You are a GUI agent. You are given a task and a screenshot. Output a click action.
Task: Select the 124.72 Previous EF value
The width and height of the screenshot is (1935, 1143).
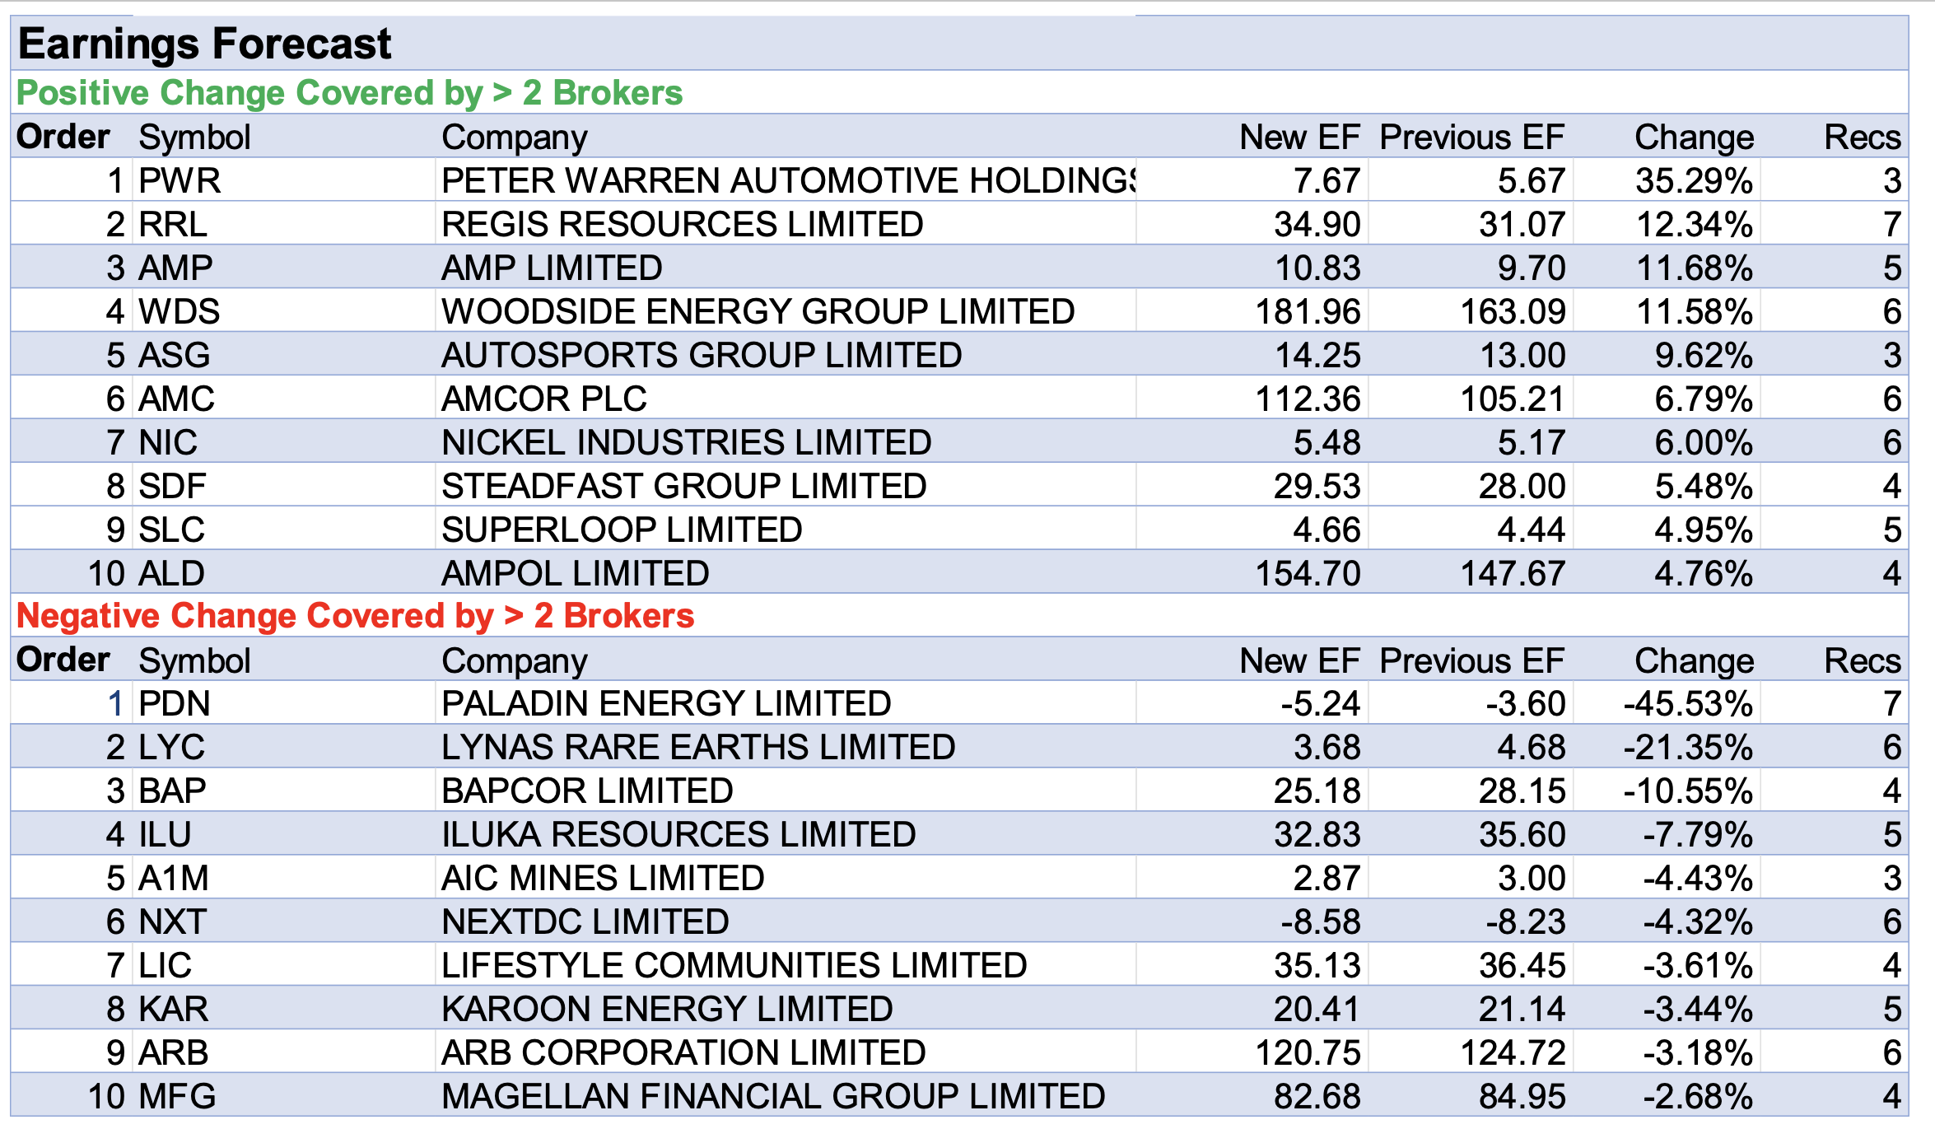tap(1512, 1052)
